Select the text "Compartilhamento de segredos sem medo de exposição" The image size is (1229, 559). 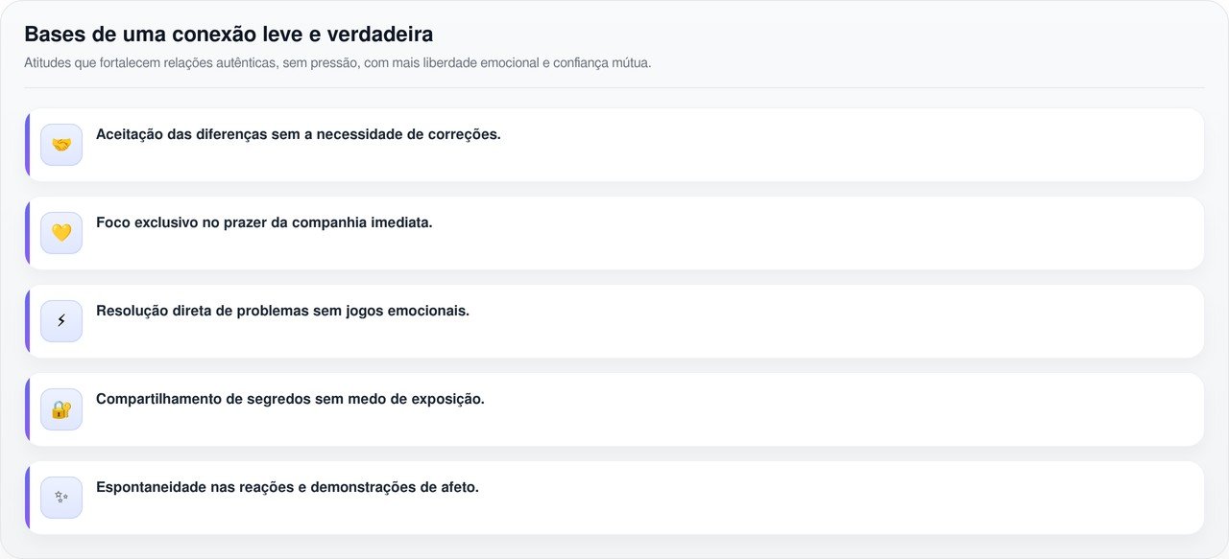coord(290,399)
